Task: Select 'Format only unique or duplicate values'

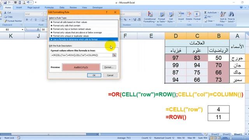Action: point(84,36)
